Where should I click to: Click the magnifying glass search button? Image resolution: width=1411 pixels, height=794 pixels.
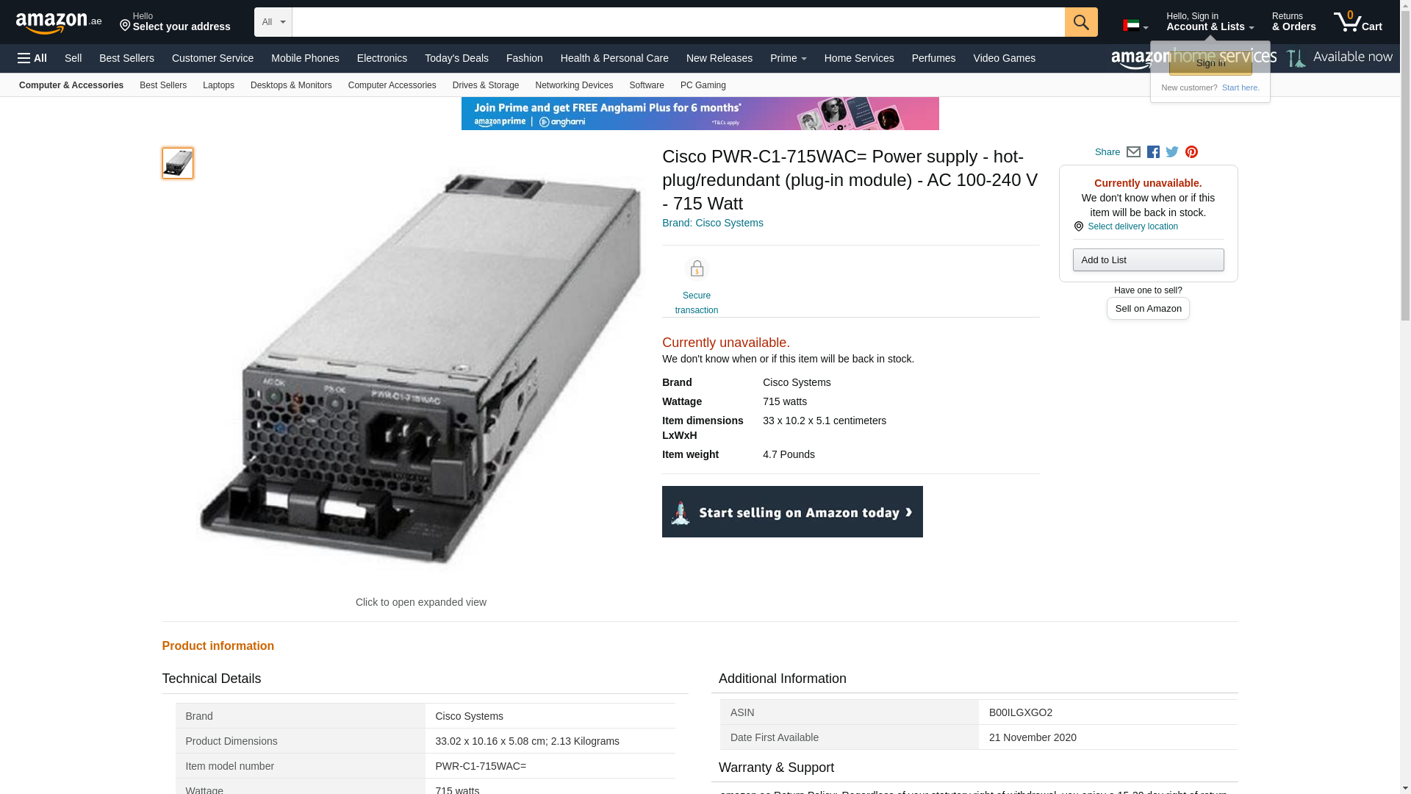[1080, 22]
